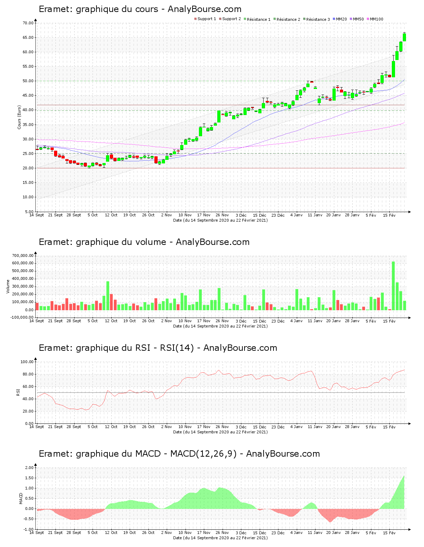This screenshot has height=547, width=424.
Task: Click the MM100 magenta legend swatch
Action: click(368, 19)
